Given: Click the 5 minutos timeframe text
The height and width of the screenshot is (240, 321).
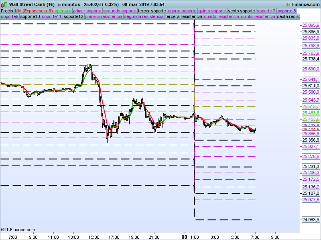Looking at the screenshot, I should 69,4.
